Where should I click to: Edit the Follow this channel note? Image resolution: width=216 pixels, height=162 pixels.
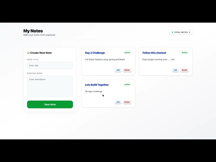[x=175, y=70]
